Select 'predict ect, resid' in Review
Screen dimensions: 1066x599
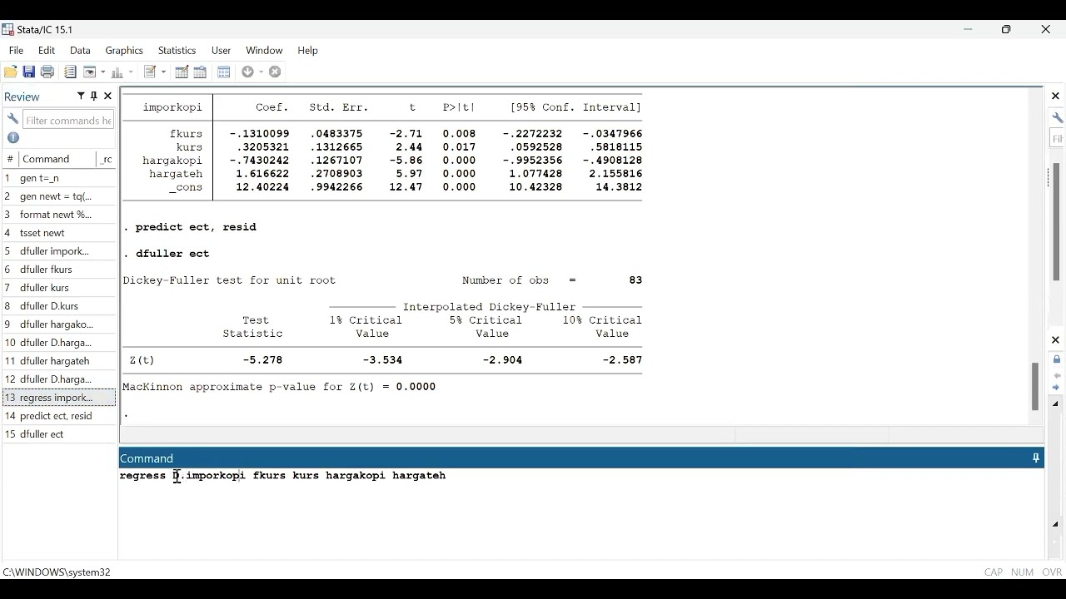pyautogui.click(x=59, y=416)
